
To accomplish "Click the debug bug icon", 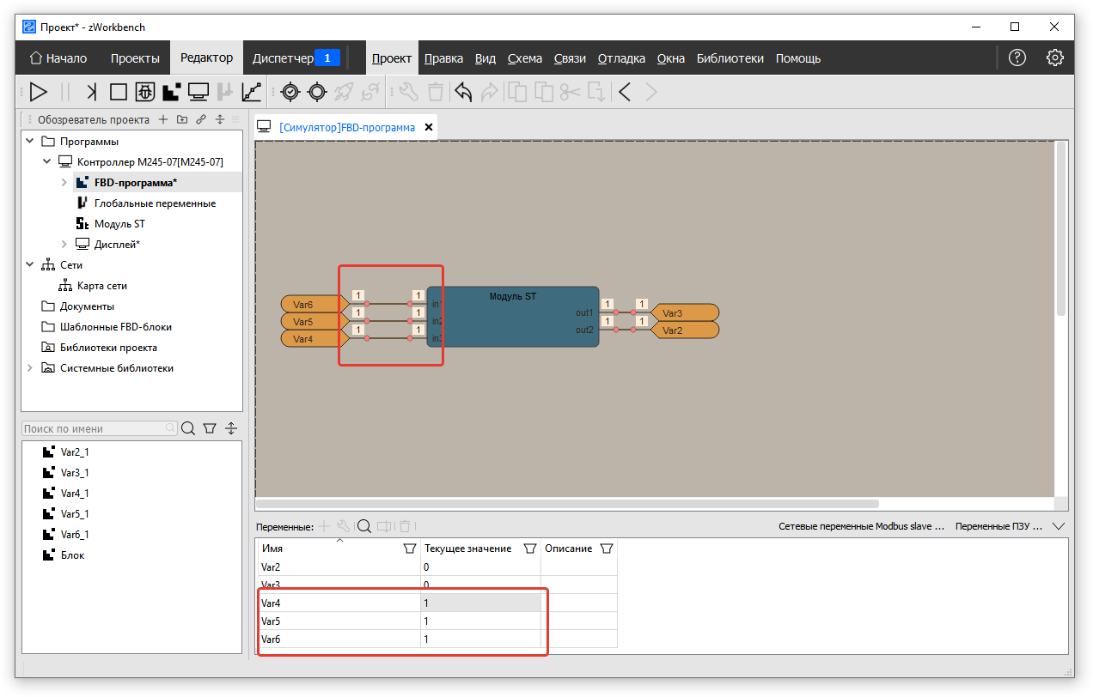I will [x=145, y=92].
